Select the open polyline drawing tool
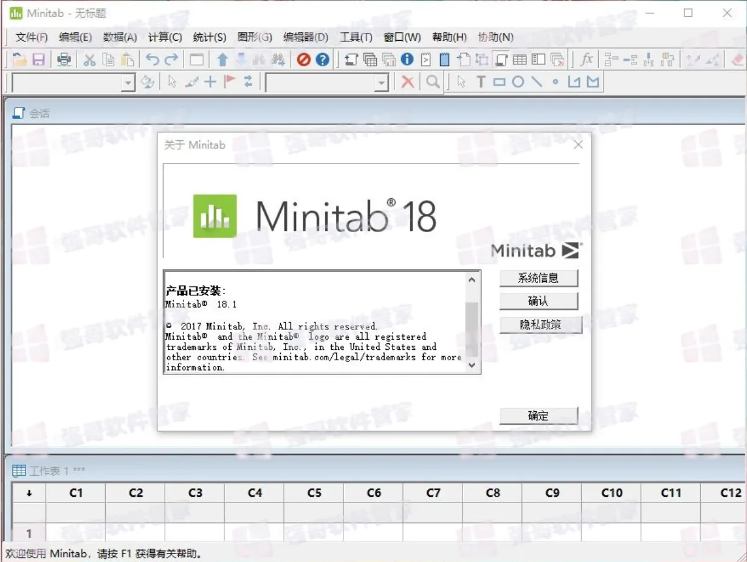 [x=574, y=81]
